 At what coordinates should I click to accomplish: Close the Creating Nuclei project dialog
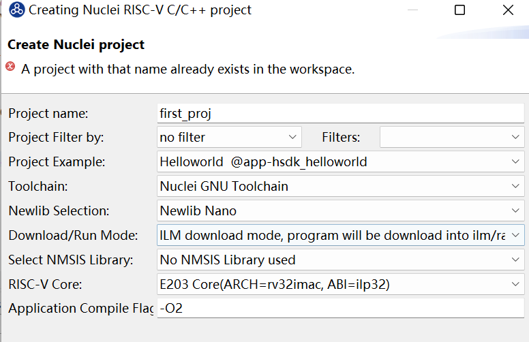tap(508, 10)
